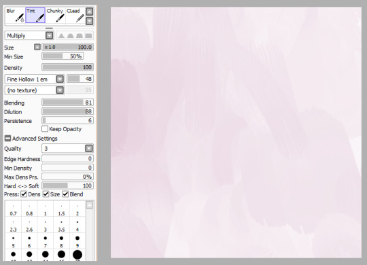Click the brush shape intensity slider at 48
The image size is (367, 265).
80,79
